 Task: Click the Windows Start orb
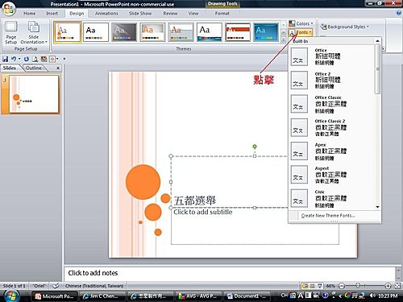click(x=11, y=296)
